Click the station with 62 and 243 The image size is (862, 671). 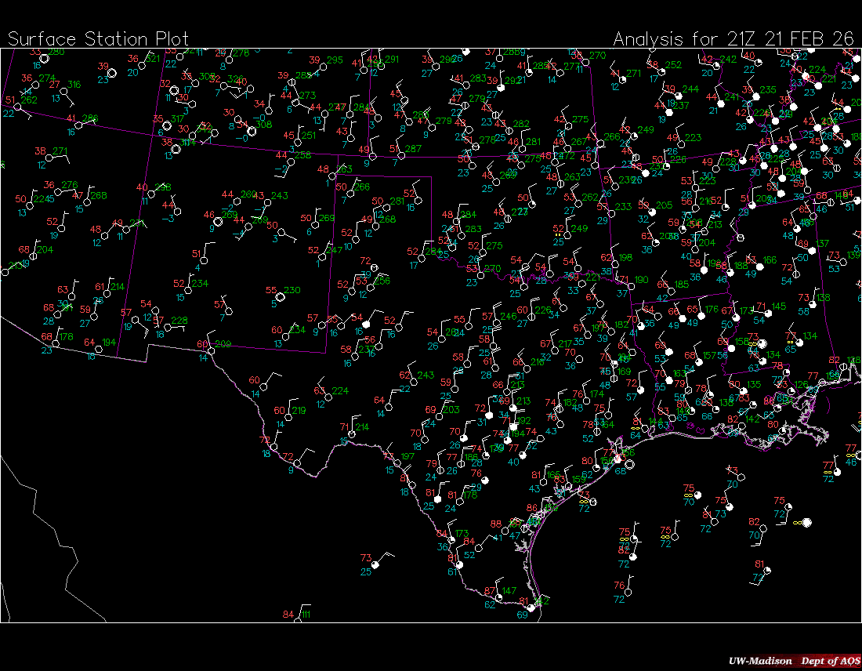click(x=414, y=380)
